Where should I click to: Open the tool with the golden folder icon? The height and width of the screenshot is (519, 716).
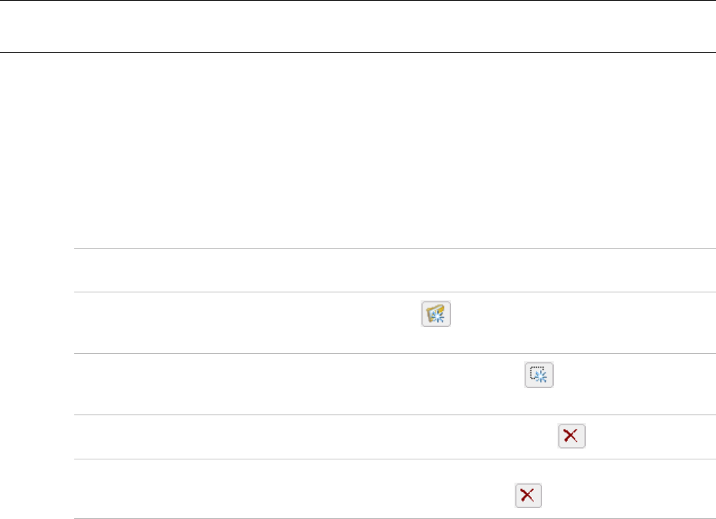(x=437, y=313)
